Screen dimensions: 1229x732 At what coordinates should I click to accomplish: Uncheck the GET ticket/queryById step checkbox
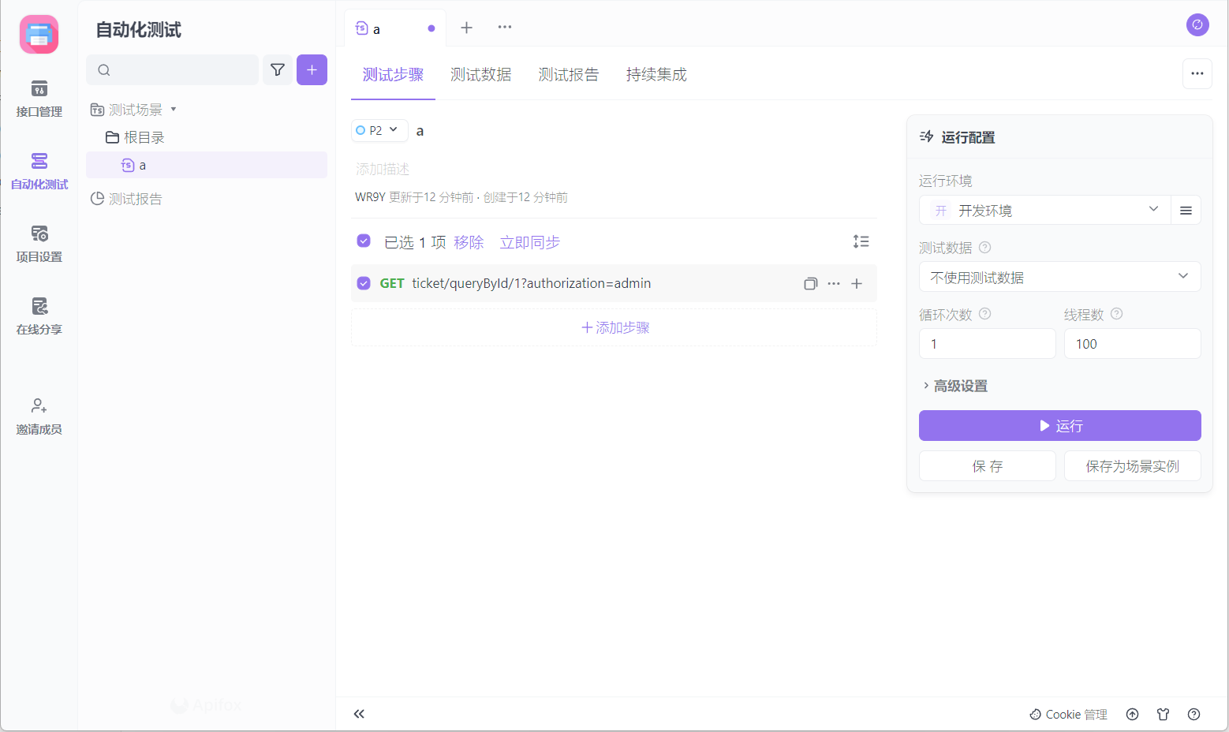click(x=364, y=283)
